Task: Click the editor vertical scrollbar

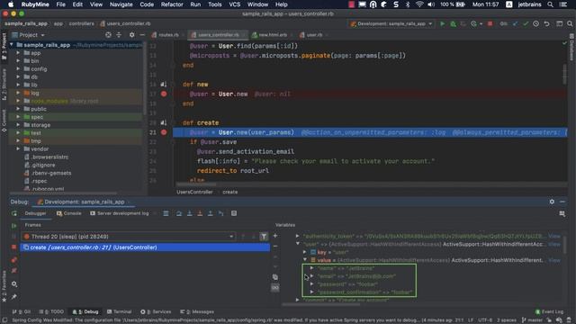Action: click(x=565, y=74)
